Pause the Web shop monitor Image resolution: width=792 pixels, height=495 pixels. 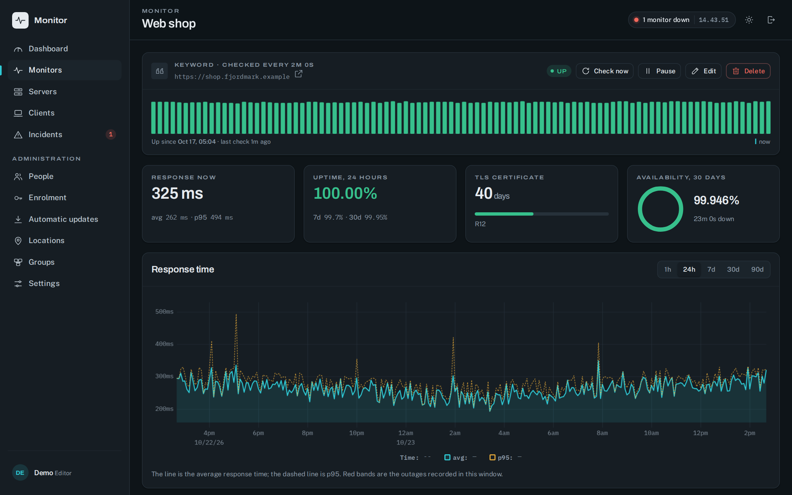coord(659,71)
